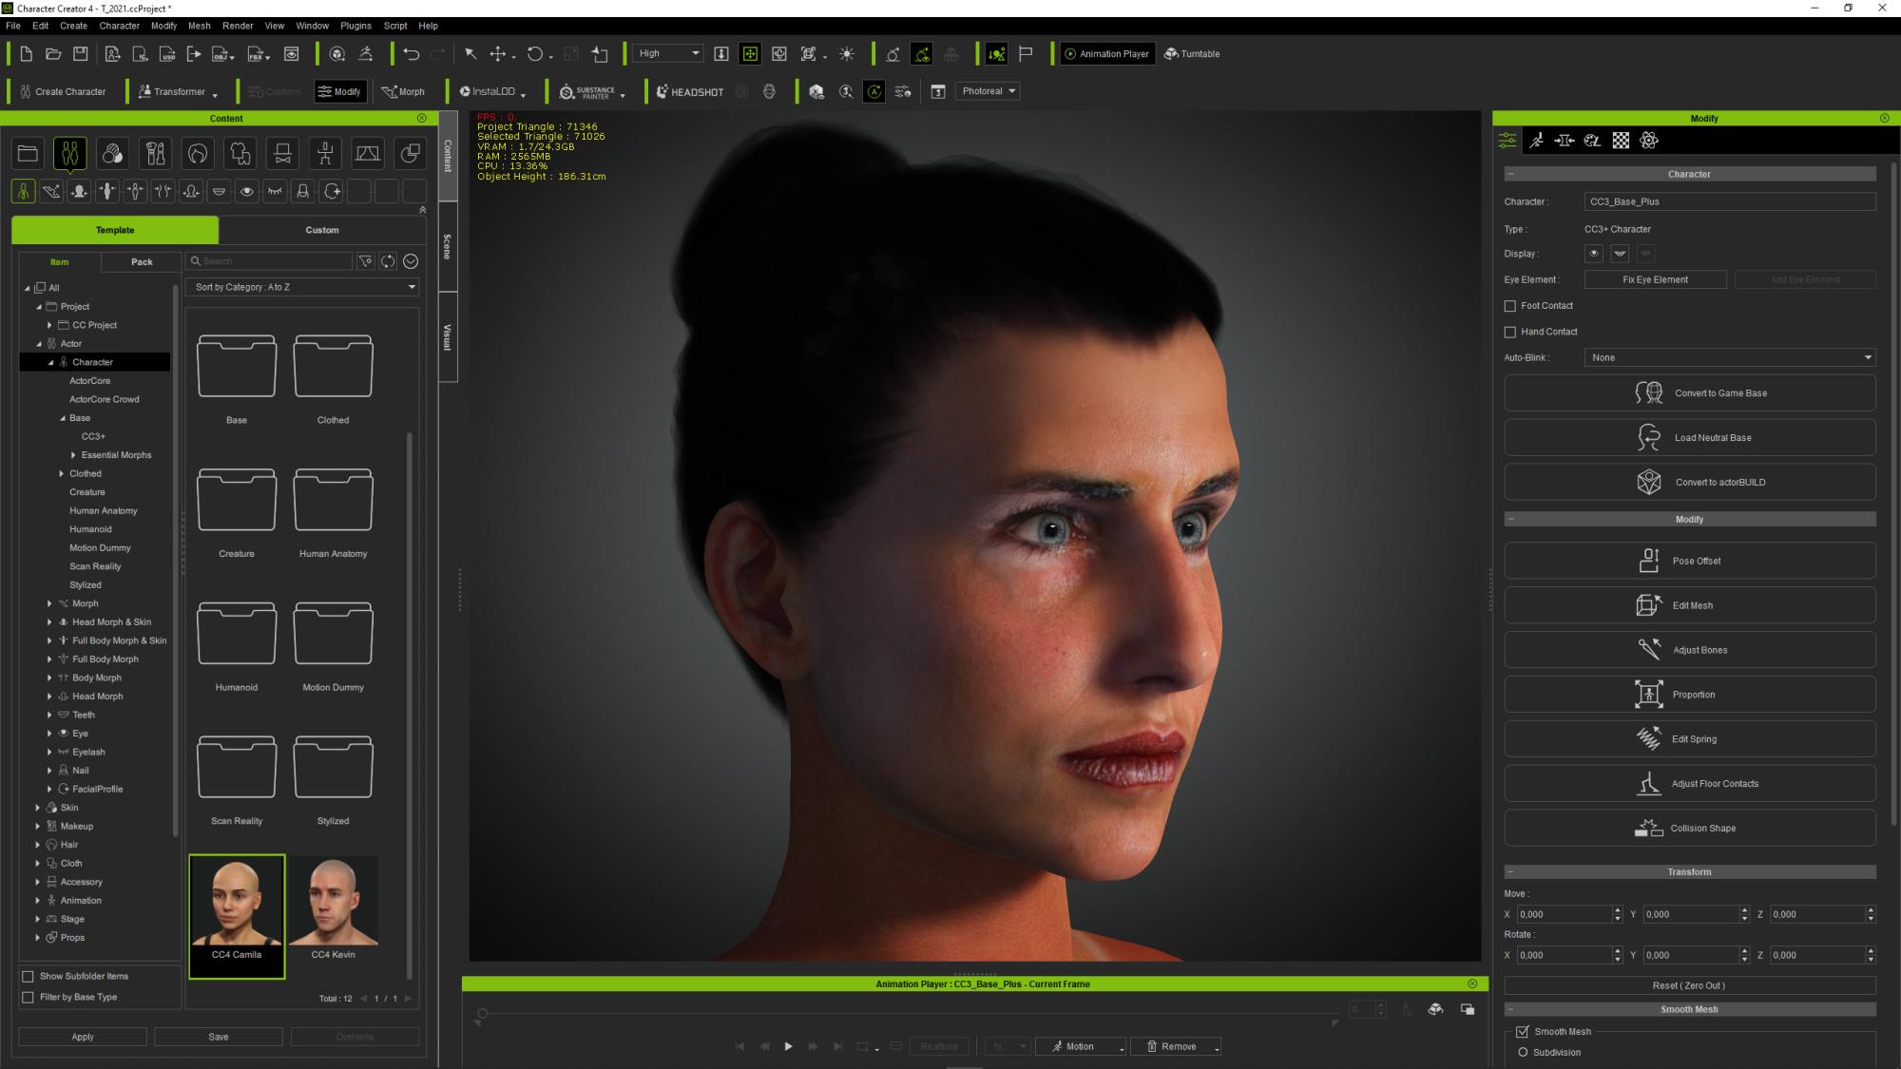The height and width of the screenshot is (1069, 1901).
Task: Click the Open Project folder icon
Action: coord(53,54)
